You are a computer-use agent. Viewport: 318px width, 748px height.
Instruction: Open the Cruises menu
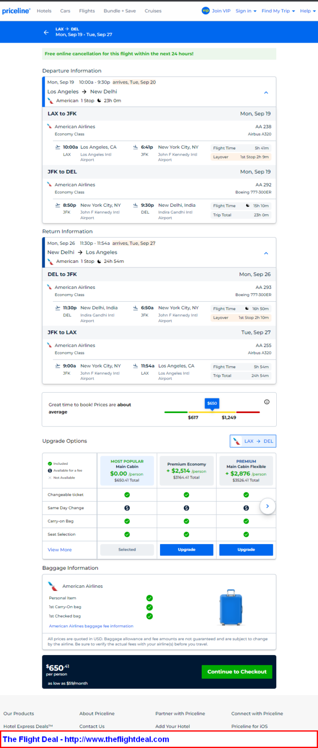pyautogui.click(x=153, y=11)
